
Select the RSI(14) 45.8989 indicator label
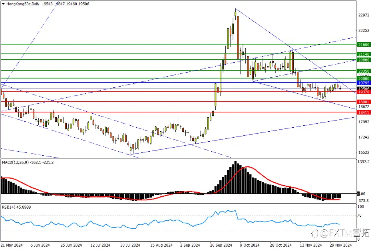(16, 207)
